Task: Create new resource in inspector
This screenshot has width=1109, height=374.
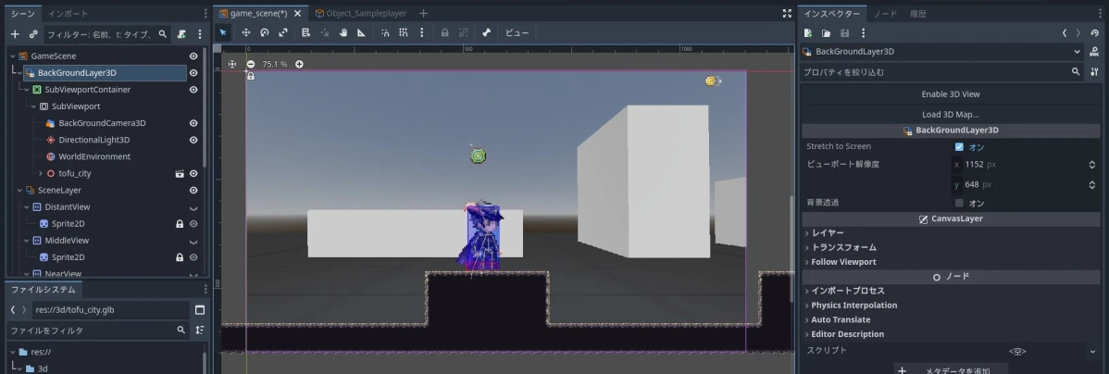Action: click(x=808, y=32)
